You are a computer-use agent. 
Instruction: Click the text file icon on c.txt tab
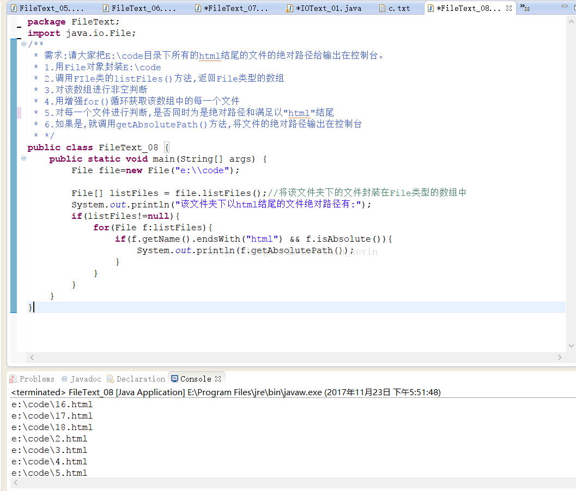(383, 8)
